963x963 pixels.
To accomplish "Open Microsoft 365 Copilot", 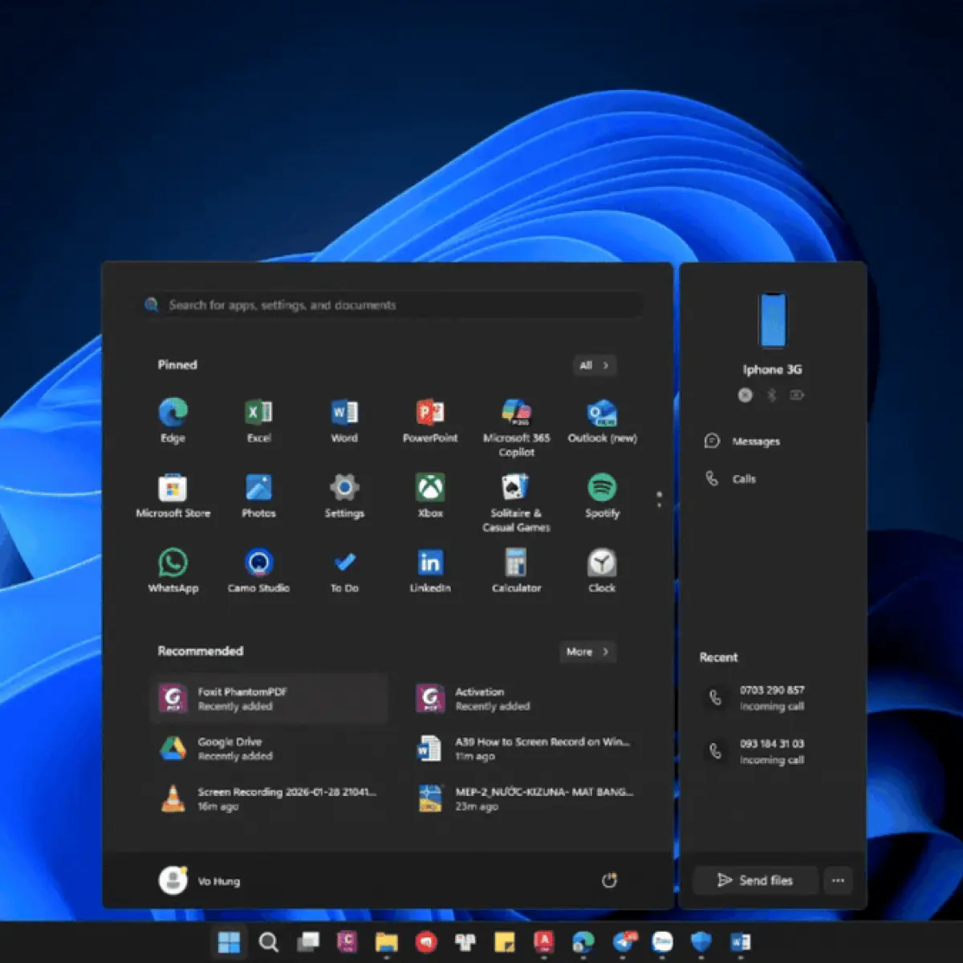I will (516, 427).
